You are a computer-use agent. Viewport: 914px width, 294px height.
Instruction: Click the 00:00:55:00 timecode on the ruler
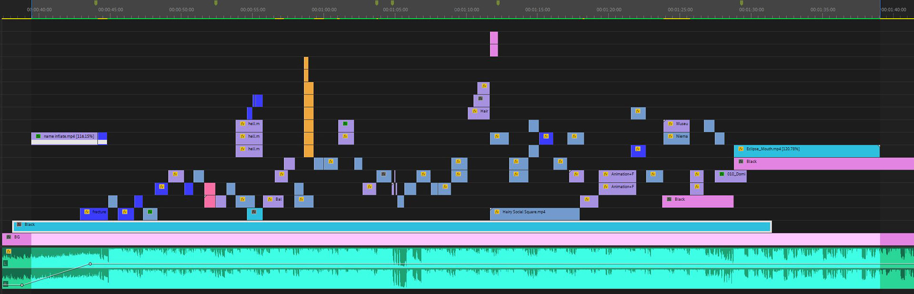click(x=253, y=10)
